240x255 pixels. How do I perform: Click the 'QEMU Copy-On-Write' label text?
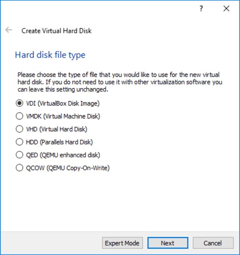78,168
